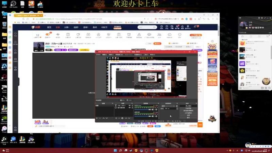Collapse the recent visits group in YY
Viewport: 272px width, 153px height.
(x=240, y=39)
